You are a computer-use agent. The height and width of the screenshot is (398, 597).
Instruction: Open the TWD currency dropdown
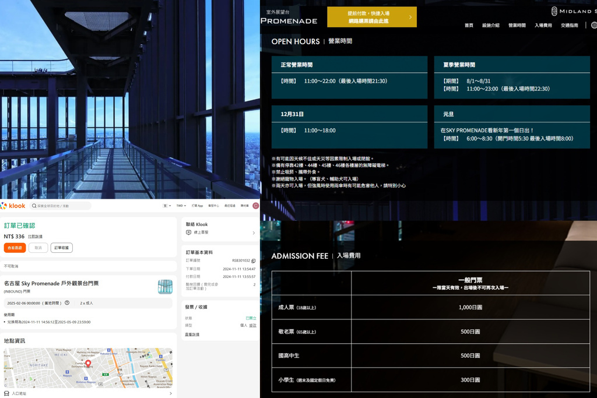pyautogui.click(x=181, y=206)
